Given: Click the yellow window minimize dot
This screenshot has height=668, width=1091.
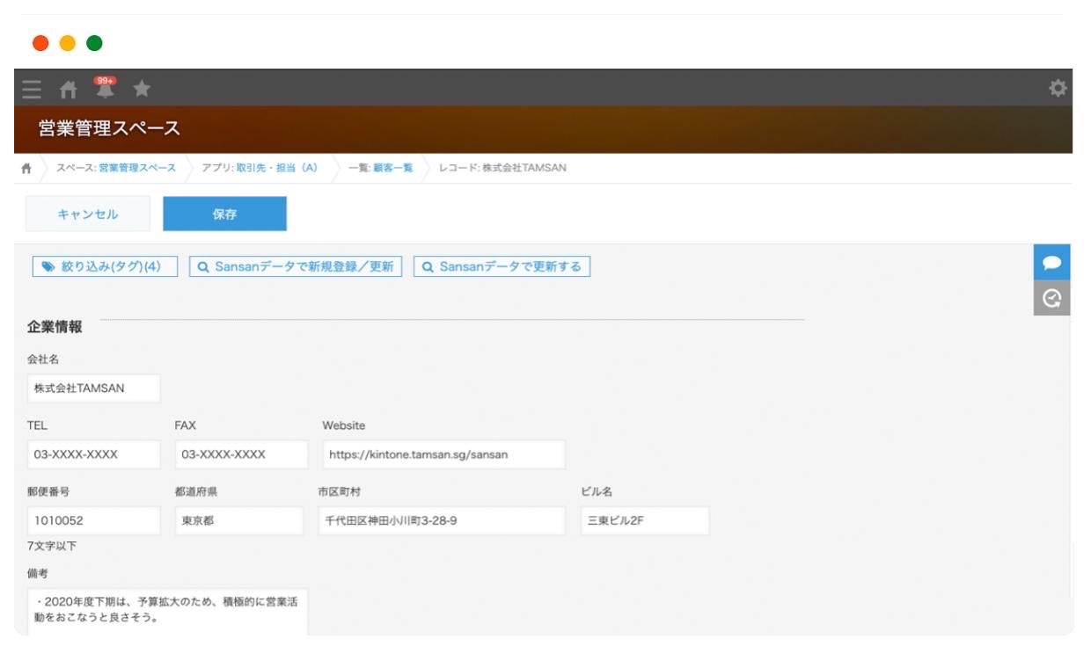Looking at the screenshot, I should [68, 43].
